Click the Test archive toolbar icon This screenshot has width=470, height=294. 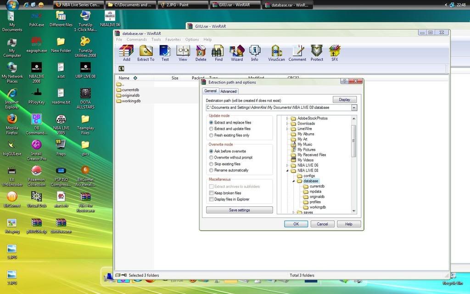click(165, 53)
